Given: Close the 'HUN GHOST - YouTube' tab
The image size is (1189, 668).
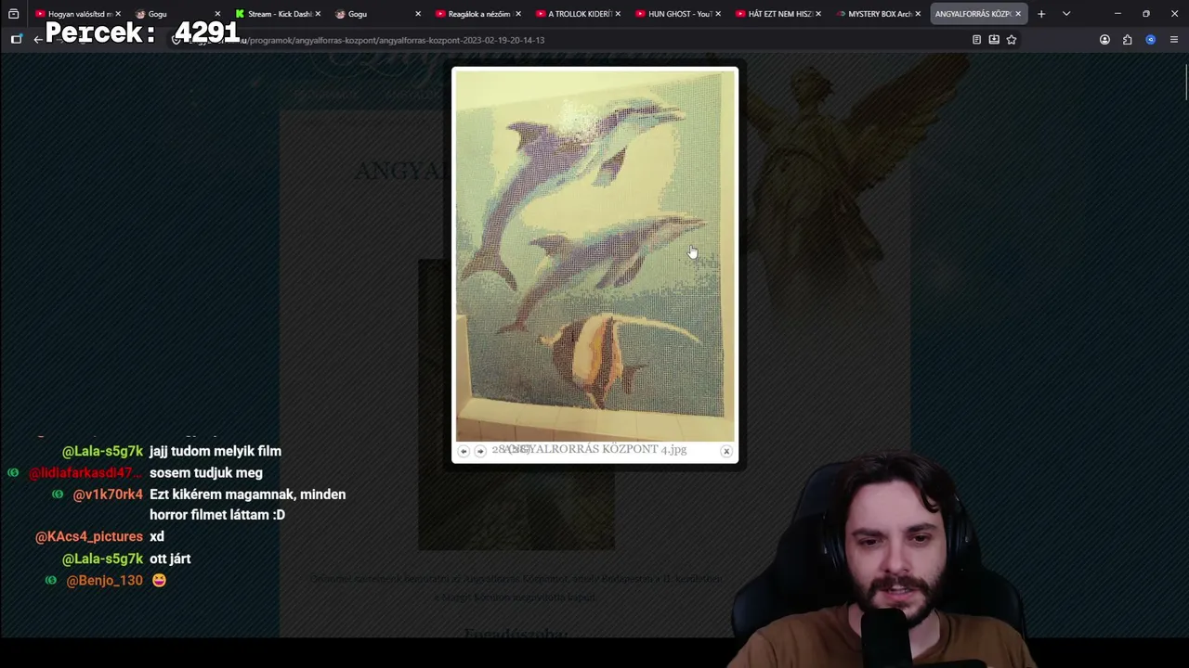Looking at the screenshot, I should [x=718, y=14].
